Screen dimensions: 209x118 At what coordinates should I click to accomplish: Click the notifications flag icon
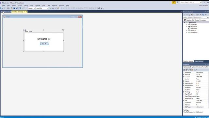(x=174, y=2)
